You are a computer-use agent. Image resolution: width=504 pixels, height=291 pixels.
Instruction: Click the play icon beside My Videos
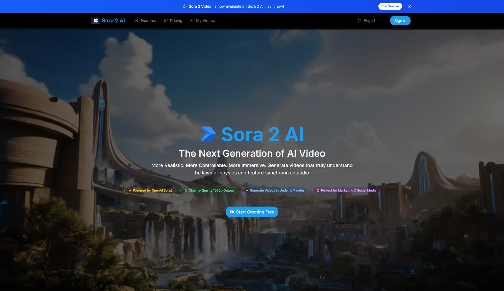[192, 21]
